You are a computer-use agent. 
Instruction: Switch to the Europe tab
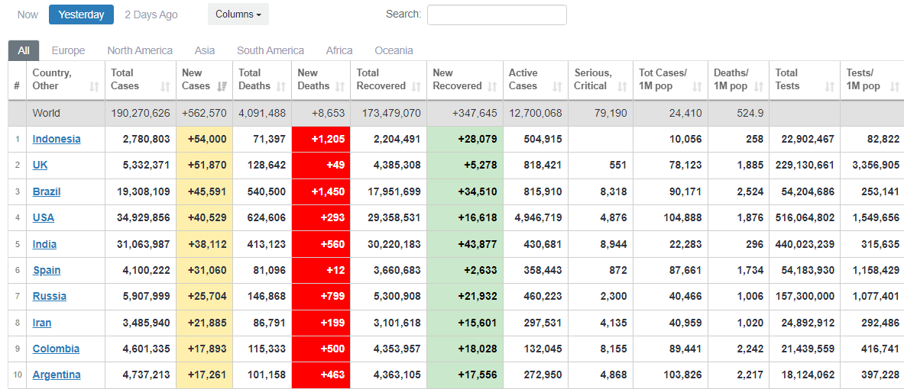click(x=68, y=50)
